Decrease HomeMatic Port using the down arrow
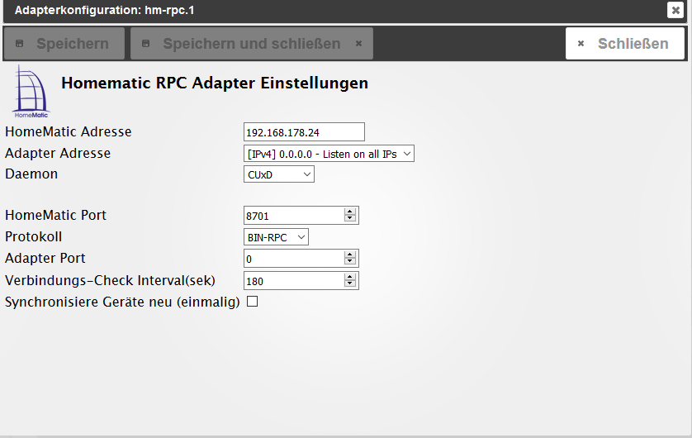The image size is (692, 438). click(x=350, y=218)
